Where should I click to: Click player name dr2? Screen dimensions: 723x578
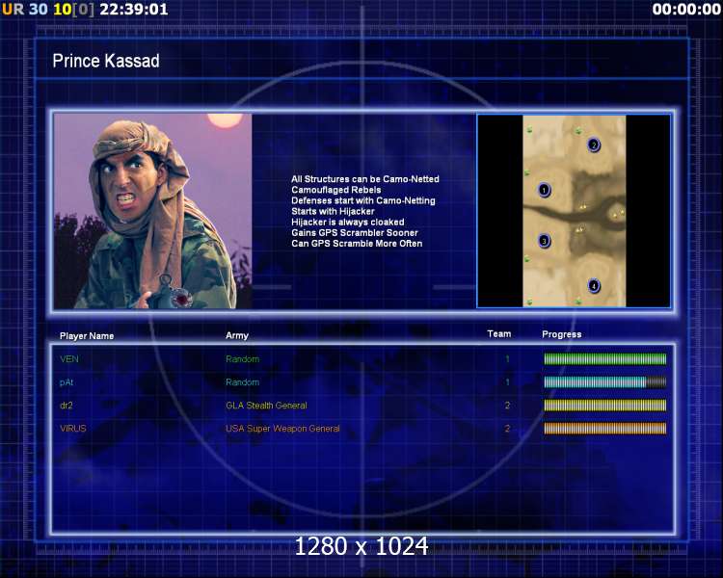pyautogui.click(x=67, y=406)
